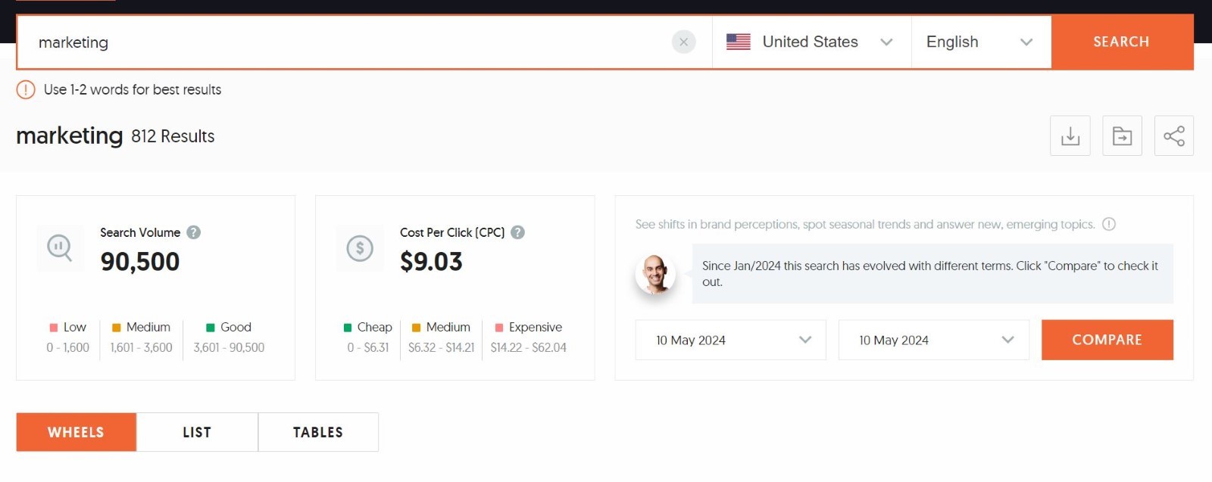Click the green Good volume swatch

pos(211,328)
